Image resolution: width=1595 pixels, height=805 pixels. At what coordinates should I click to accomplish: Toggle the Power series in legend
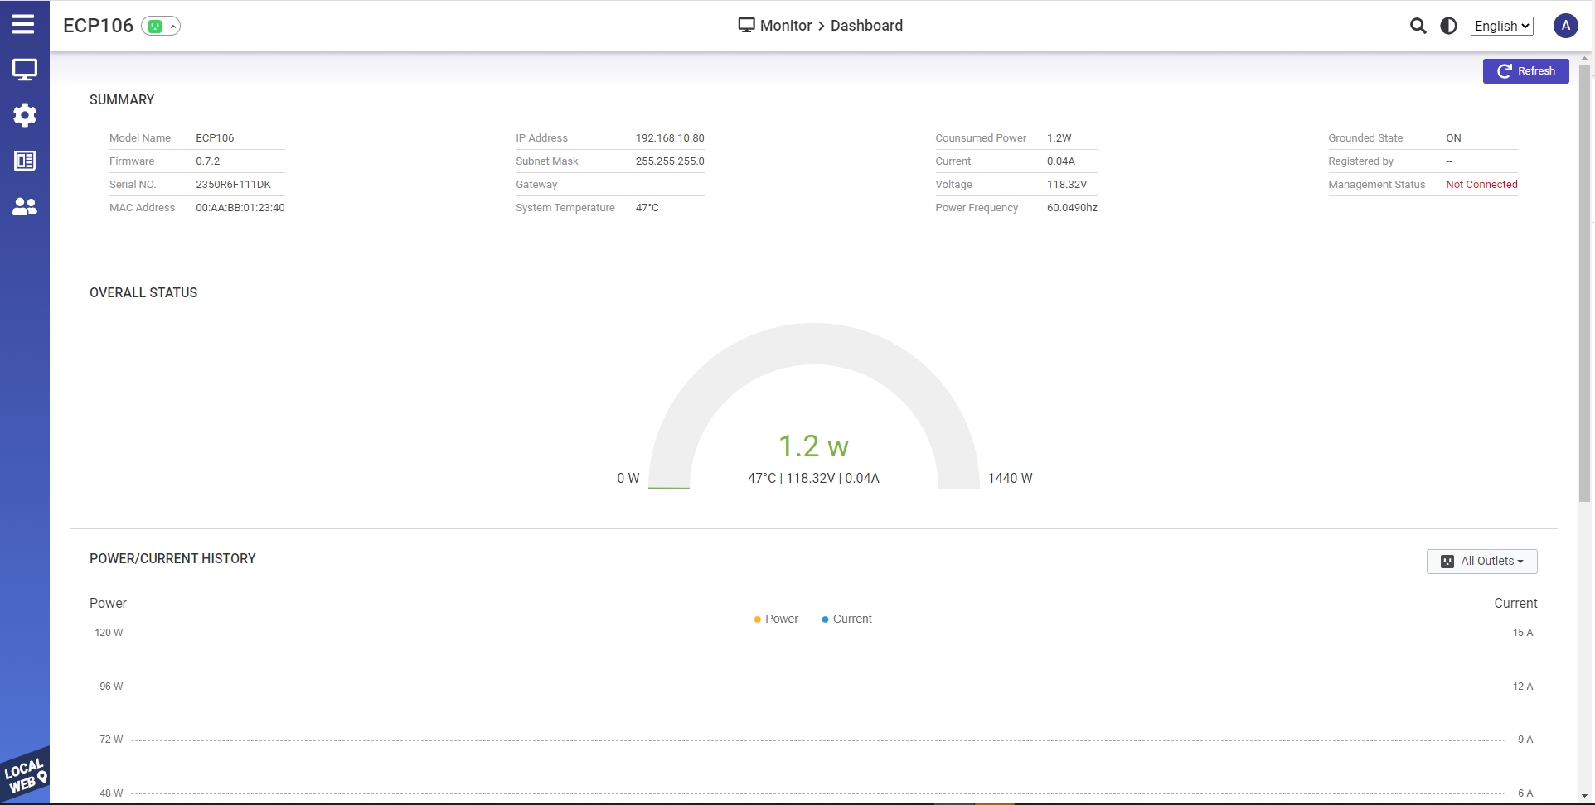[776, 619]
